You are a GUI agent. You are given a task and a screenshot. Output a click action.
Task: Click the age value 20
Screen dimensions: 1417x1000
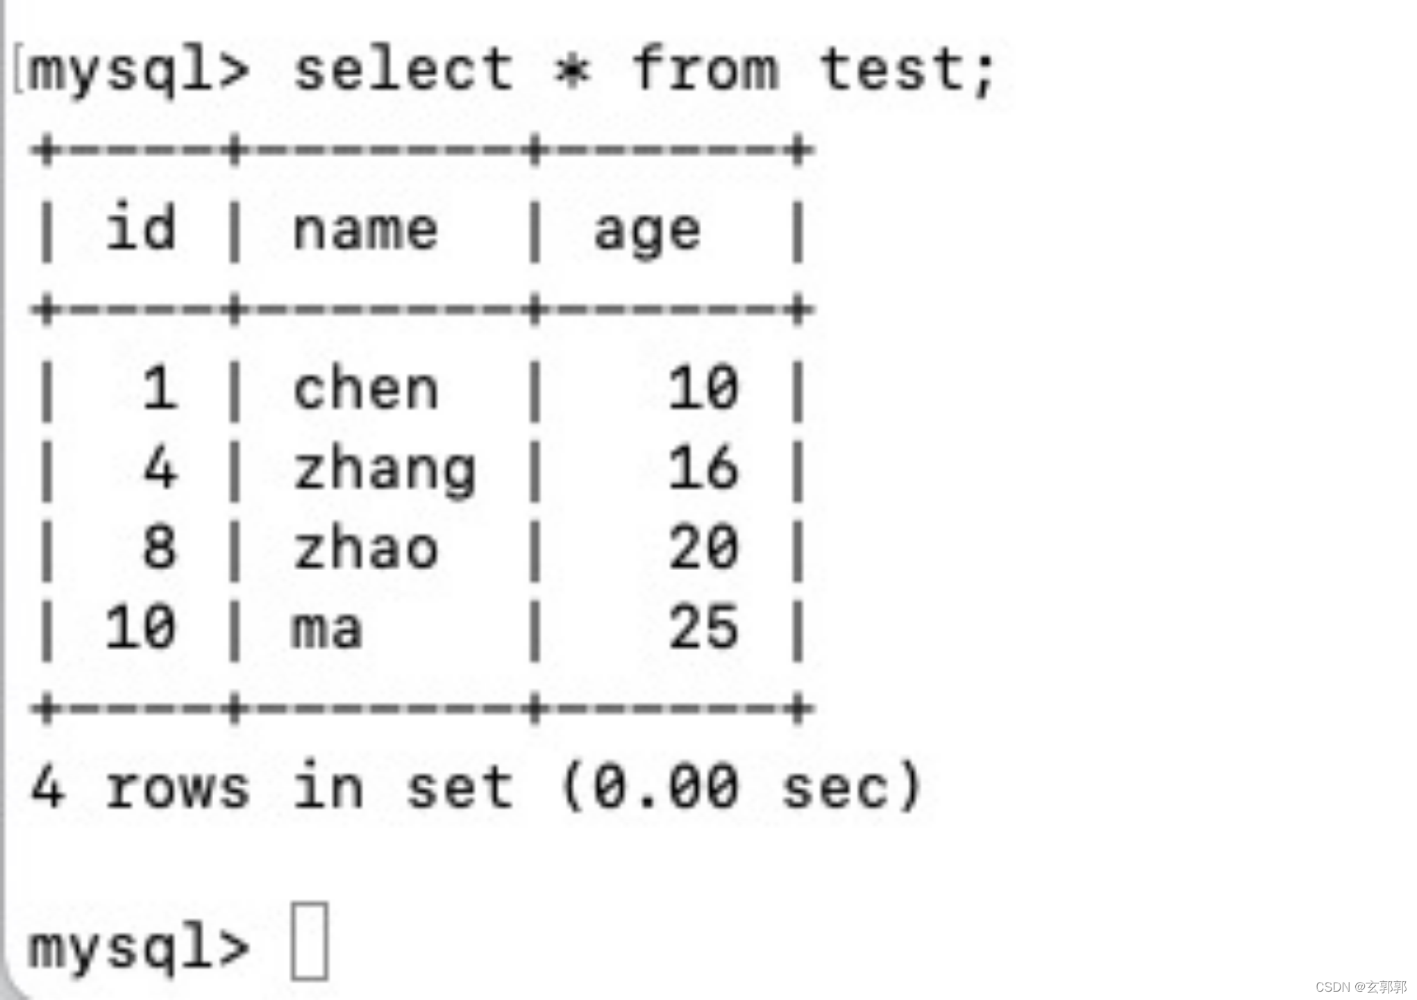point(703,549)
